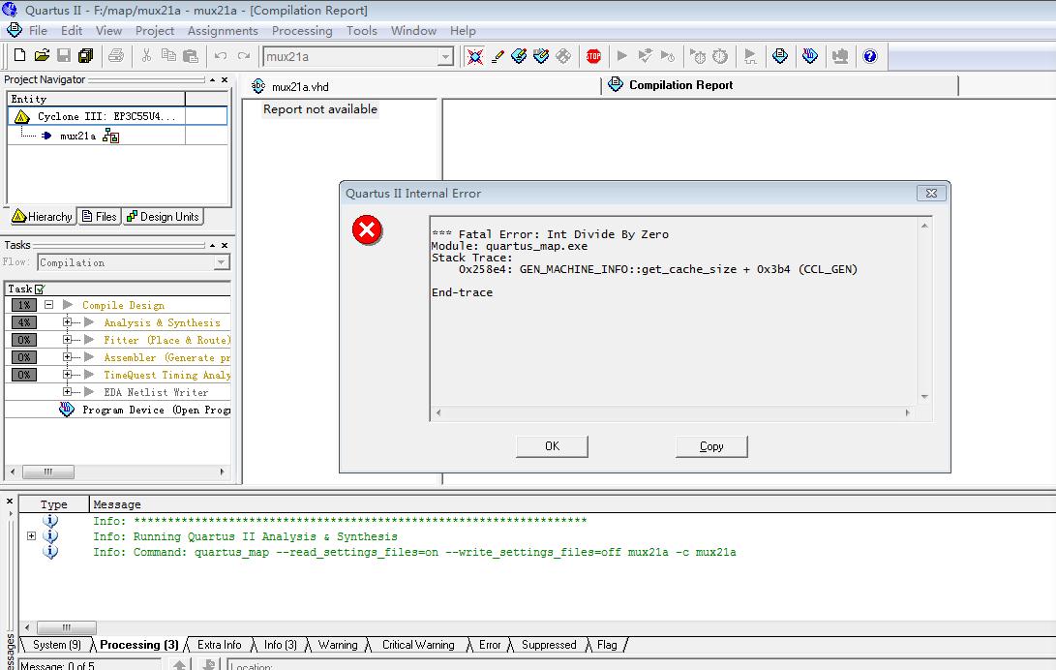Click the Location field in messages bar

(640, 665)
